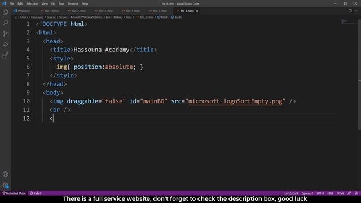Click the notifications bell in status bar
Viewport: 361px width, 203px height.
(356, 193)
